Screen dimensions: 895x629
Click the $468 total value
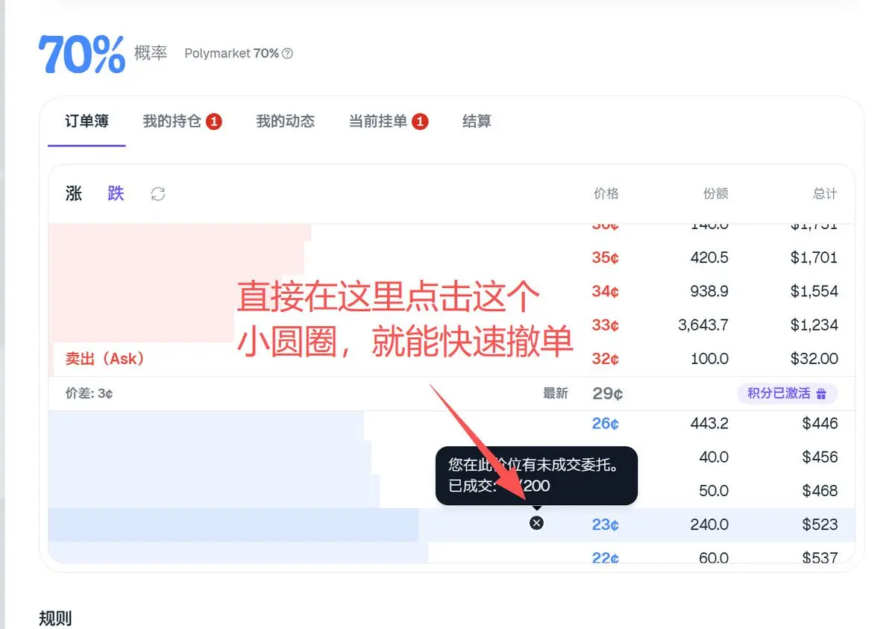[820, 491]
